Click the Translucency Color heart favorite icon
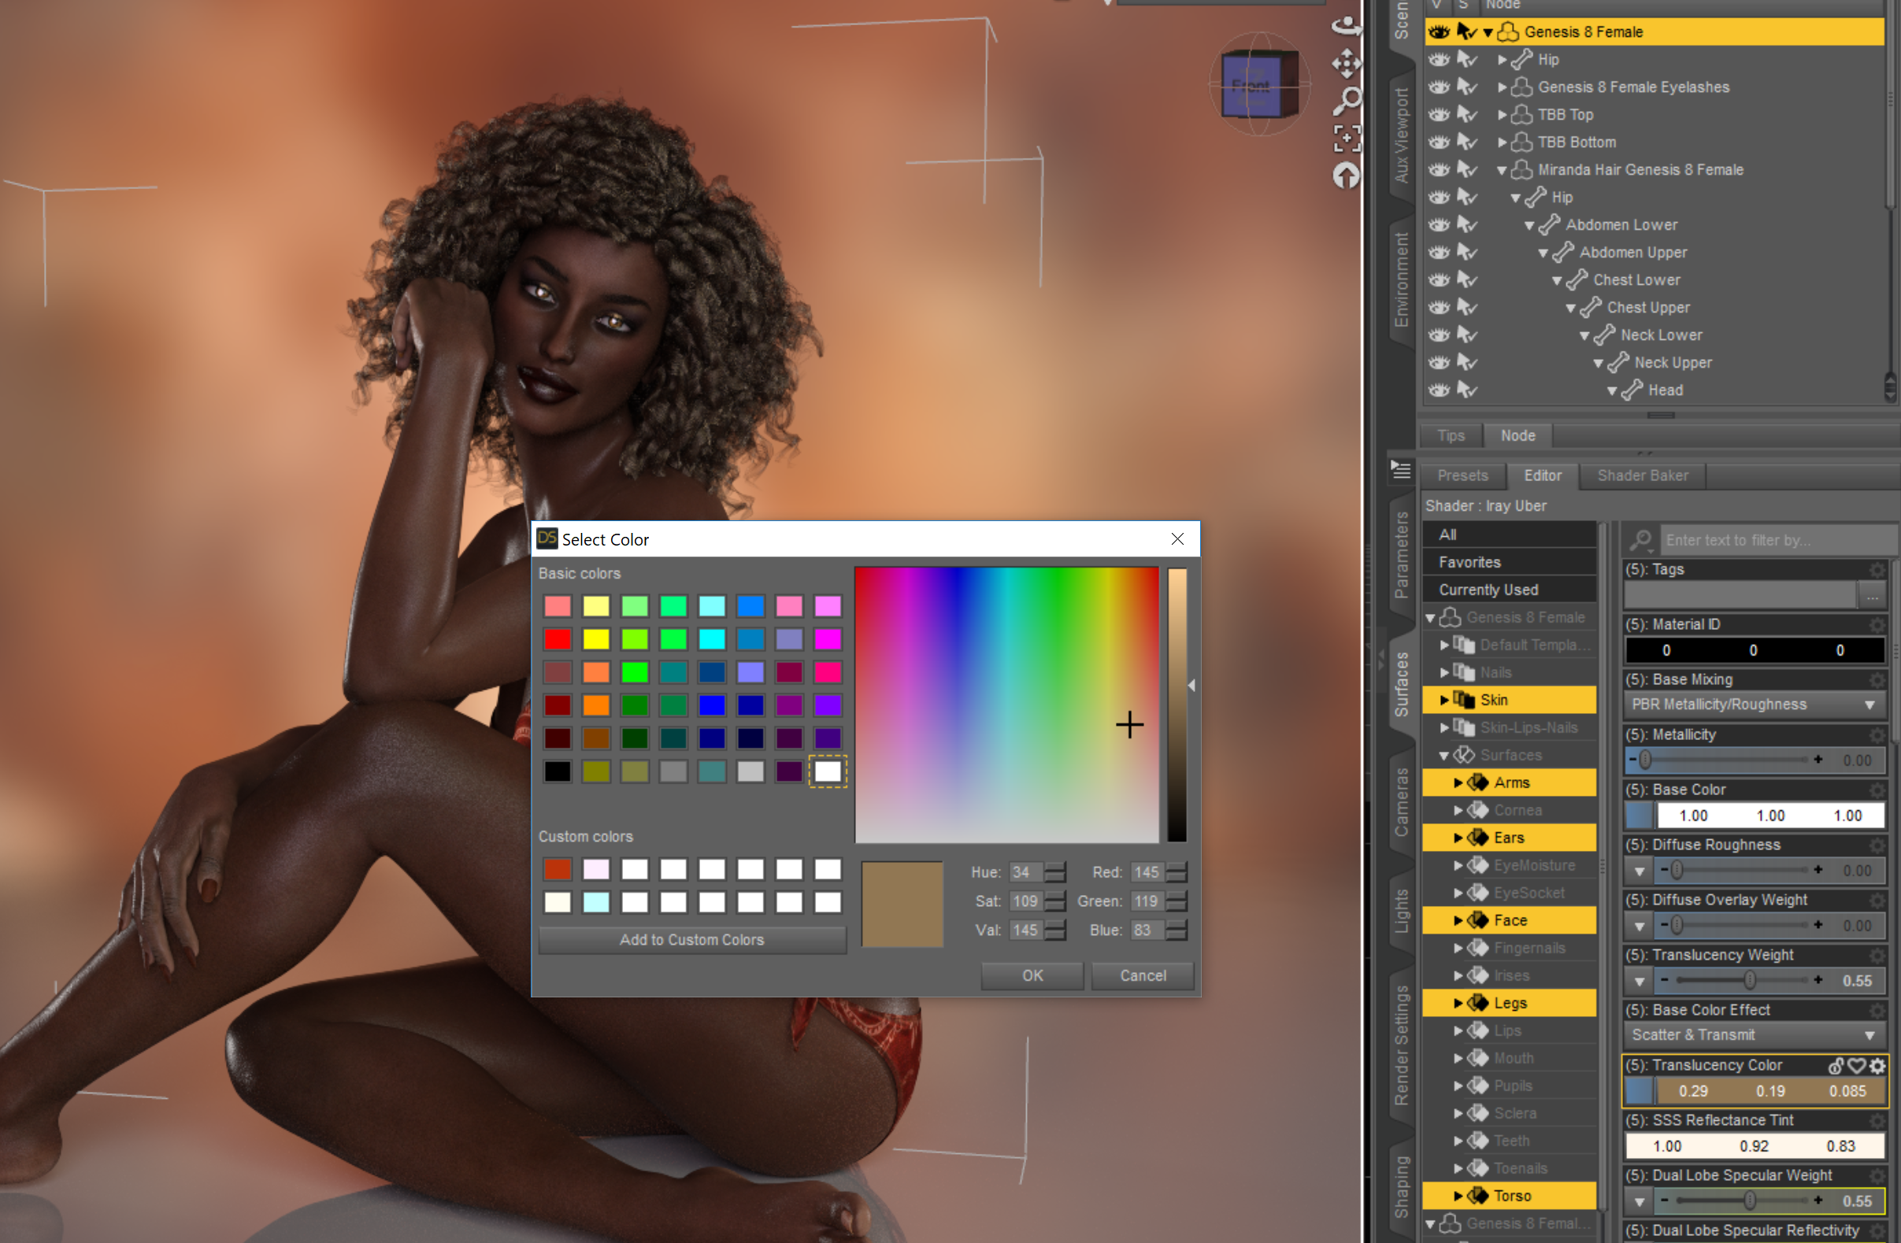The image size is (1901, 1243). click(1857, 1066)
